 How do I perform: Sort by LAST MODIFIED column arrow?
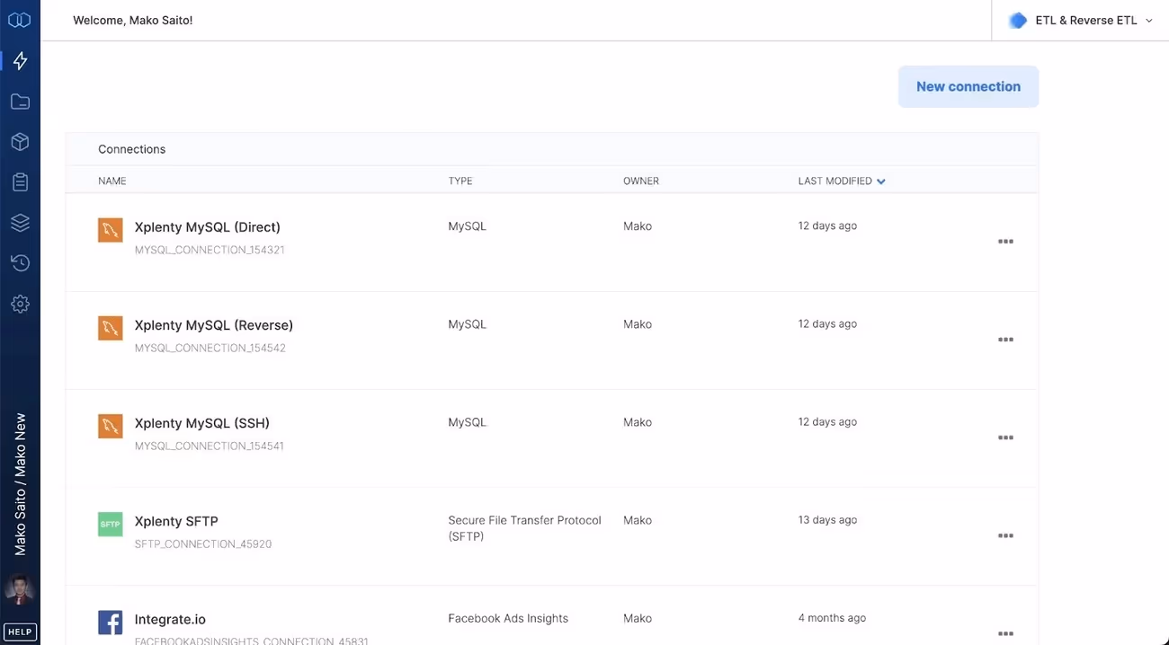(x=881, y=181)
